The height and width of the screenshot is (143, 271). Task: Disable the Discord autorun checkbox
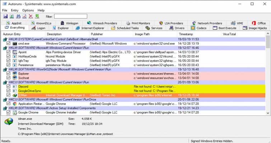pyautogui.click(x=8, y=86)
